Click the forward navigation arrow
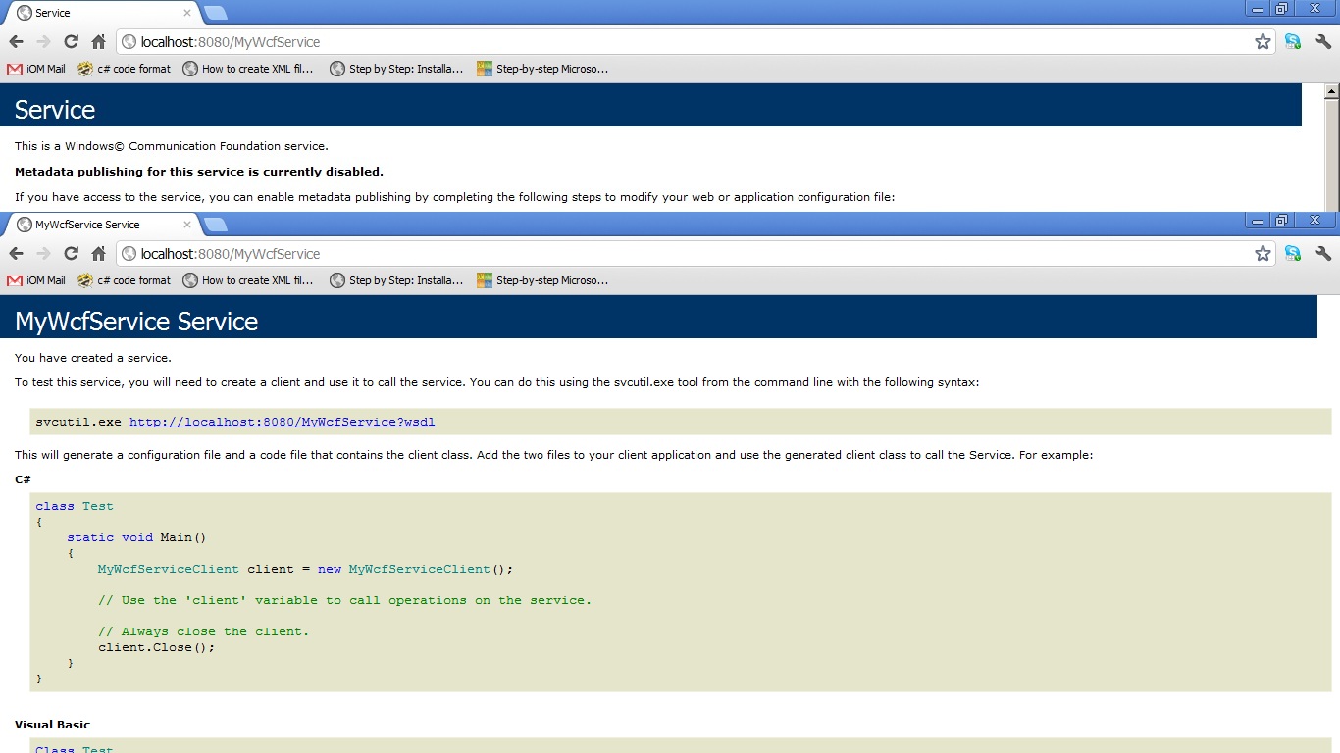The image size is (1340, 753). click(x=43, y=253)
